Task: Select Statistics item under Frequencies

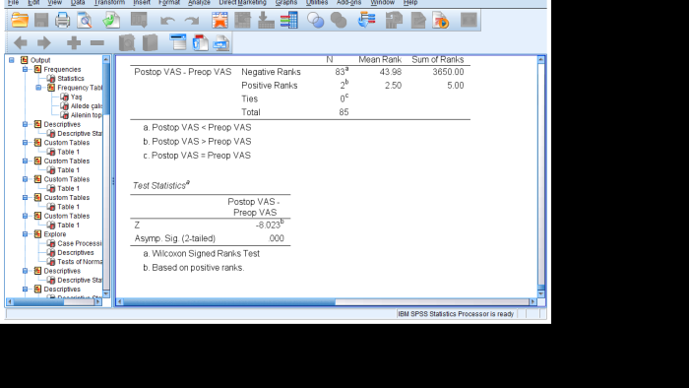Action: coord(70,79)
